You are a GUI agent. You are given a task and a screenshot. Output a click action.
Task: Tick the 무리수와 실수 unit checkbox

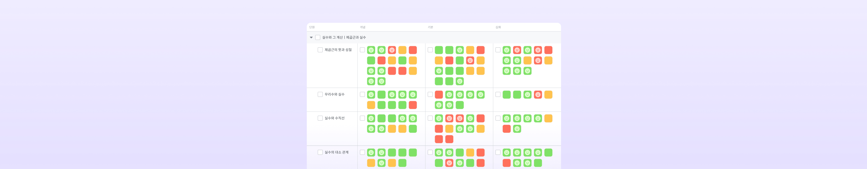point(320,95)
